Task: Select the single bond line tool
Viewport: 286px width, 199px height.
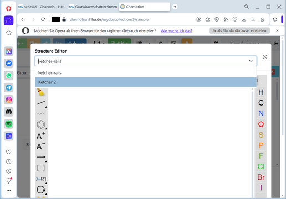Action: 41,103
